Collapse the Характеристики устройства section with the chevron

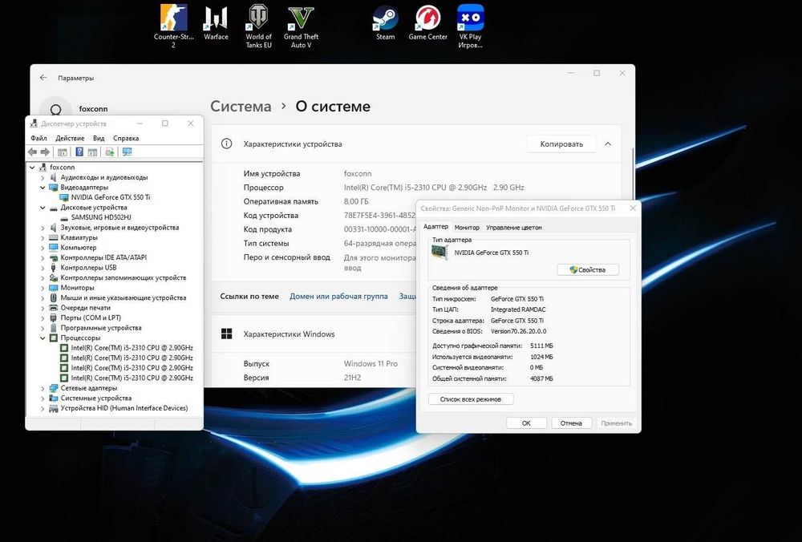(608, 144)
